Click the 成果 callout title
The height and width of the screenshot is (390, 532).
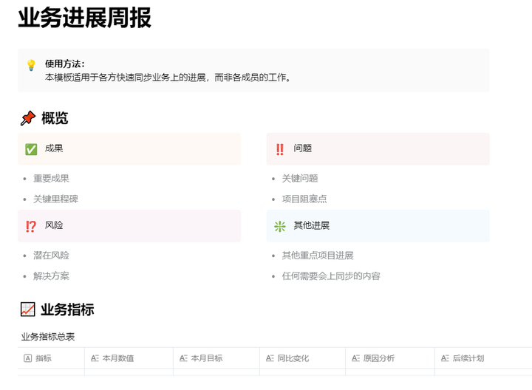tap(54, 148)
